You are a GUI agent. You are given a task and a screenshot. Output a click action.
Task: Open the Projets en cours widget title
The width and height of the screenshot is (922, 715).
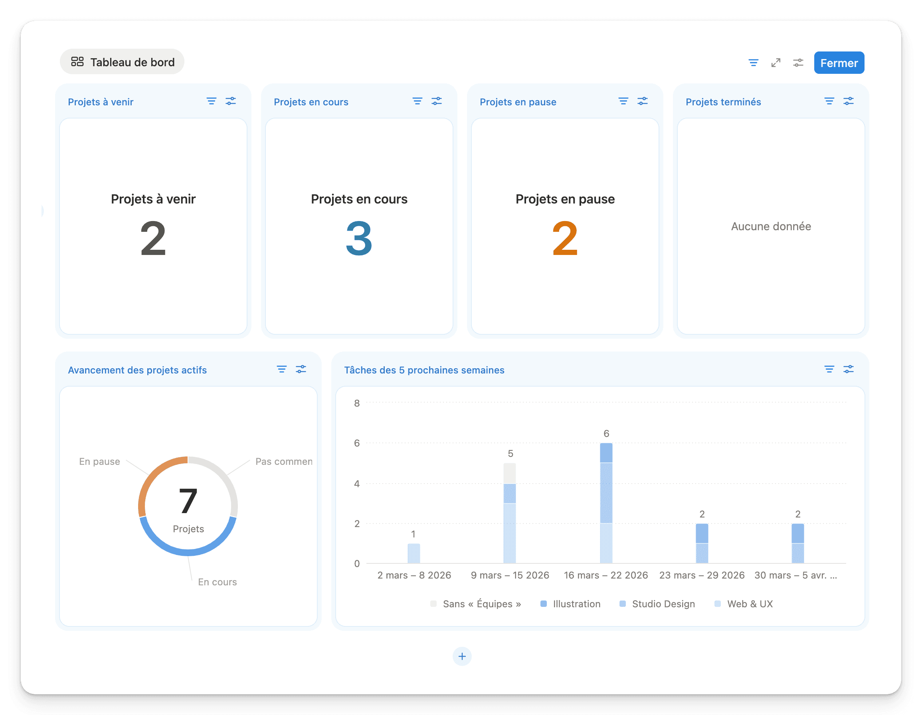311,102
